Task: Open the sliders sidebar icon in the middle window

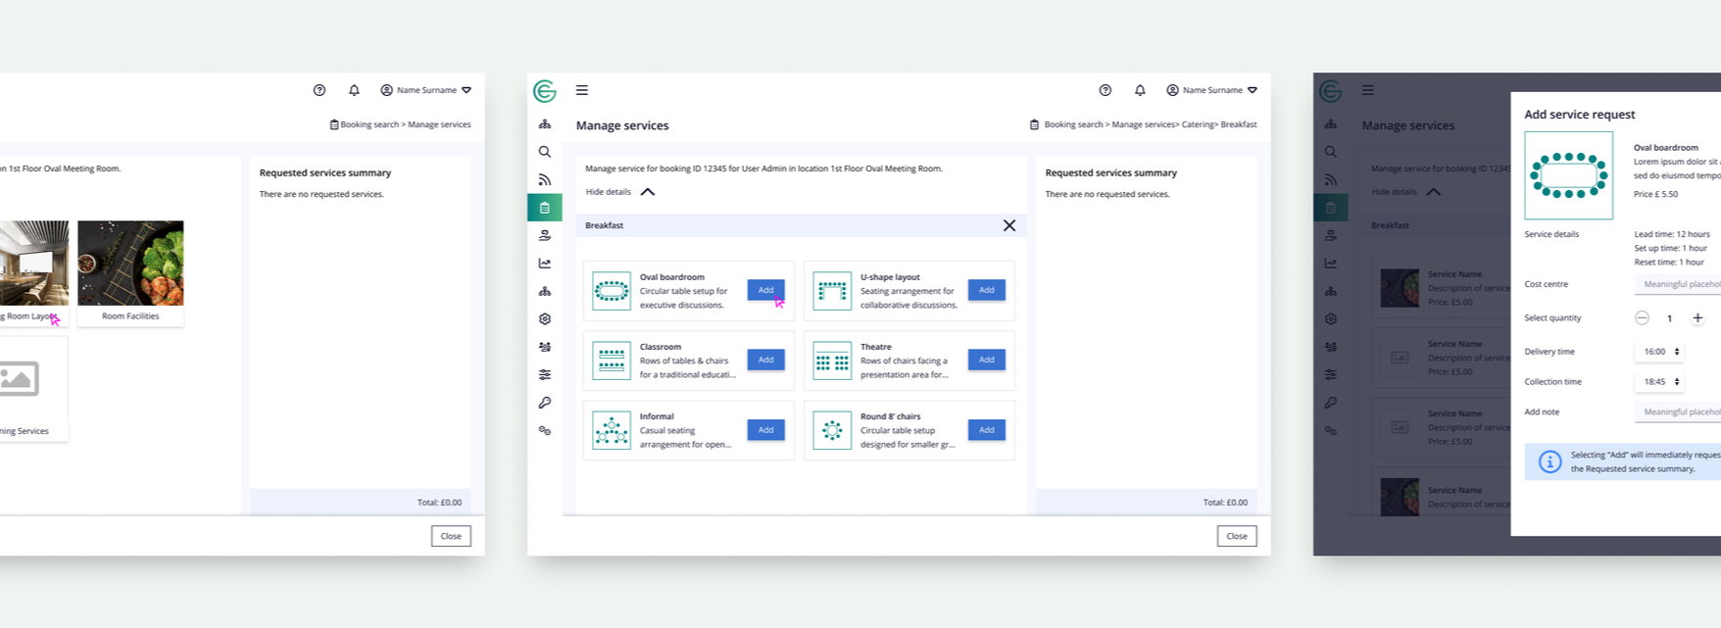Action: 545,374
